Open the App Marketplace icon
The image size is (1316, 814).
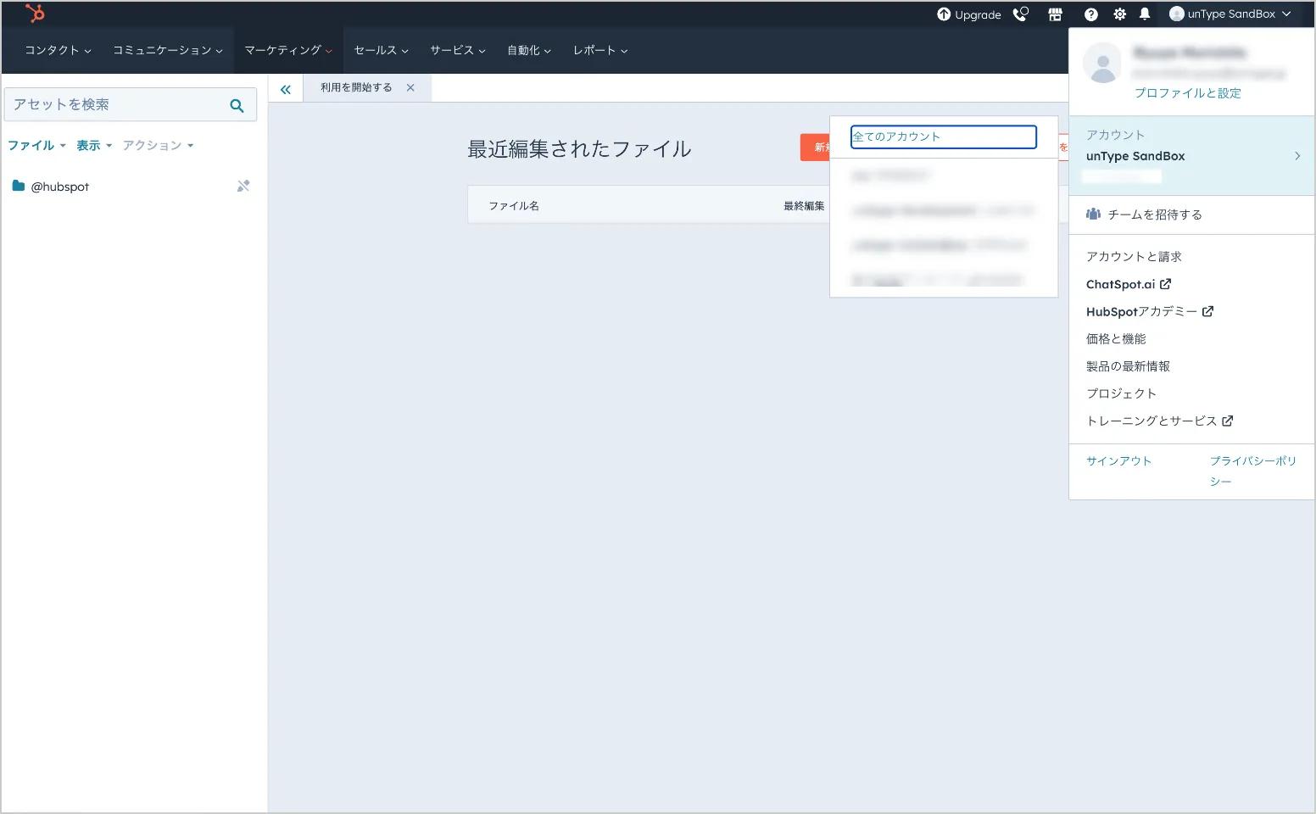click(x=1055, y=14)
